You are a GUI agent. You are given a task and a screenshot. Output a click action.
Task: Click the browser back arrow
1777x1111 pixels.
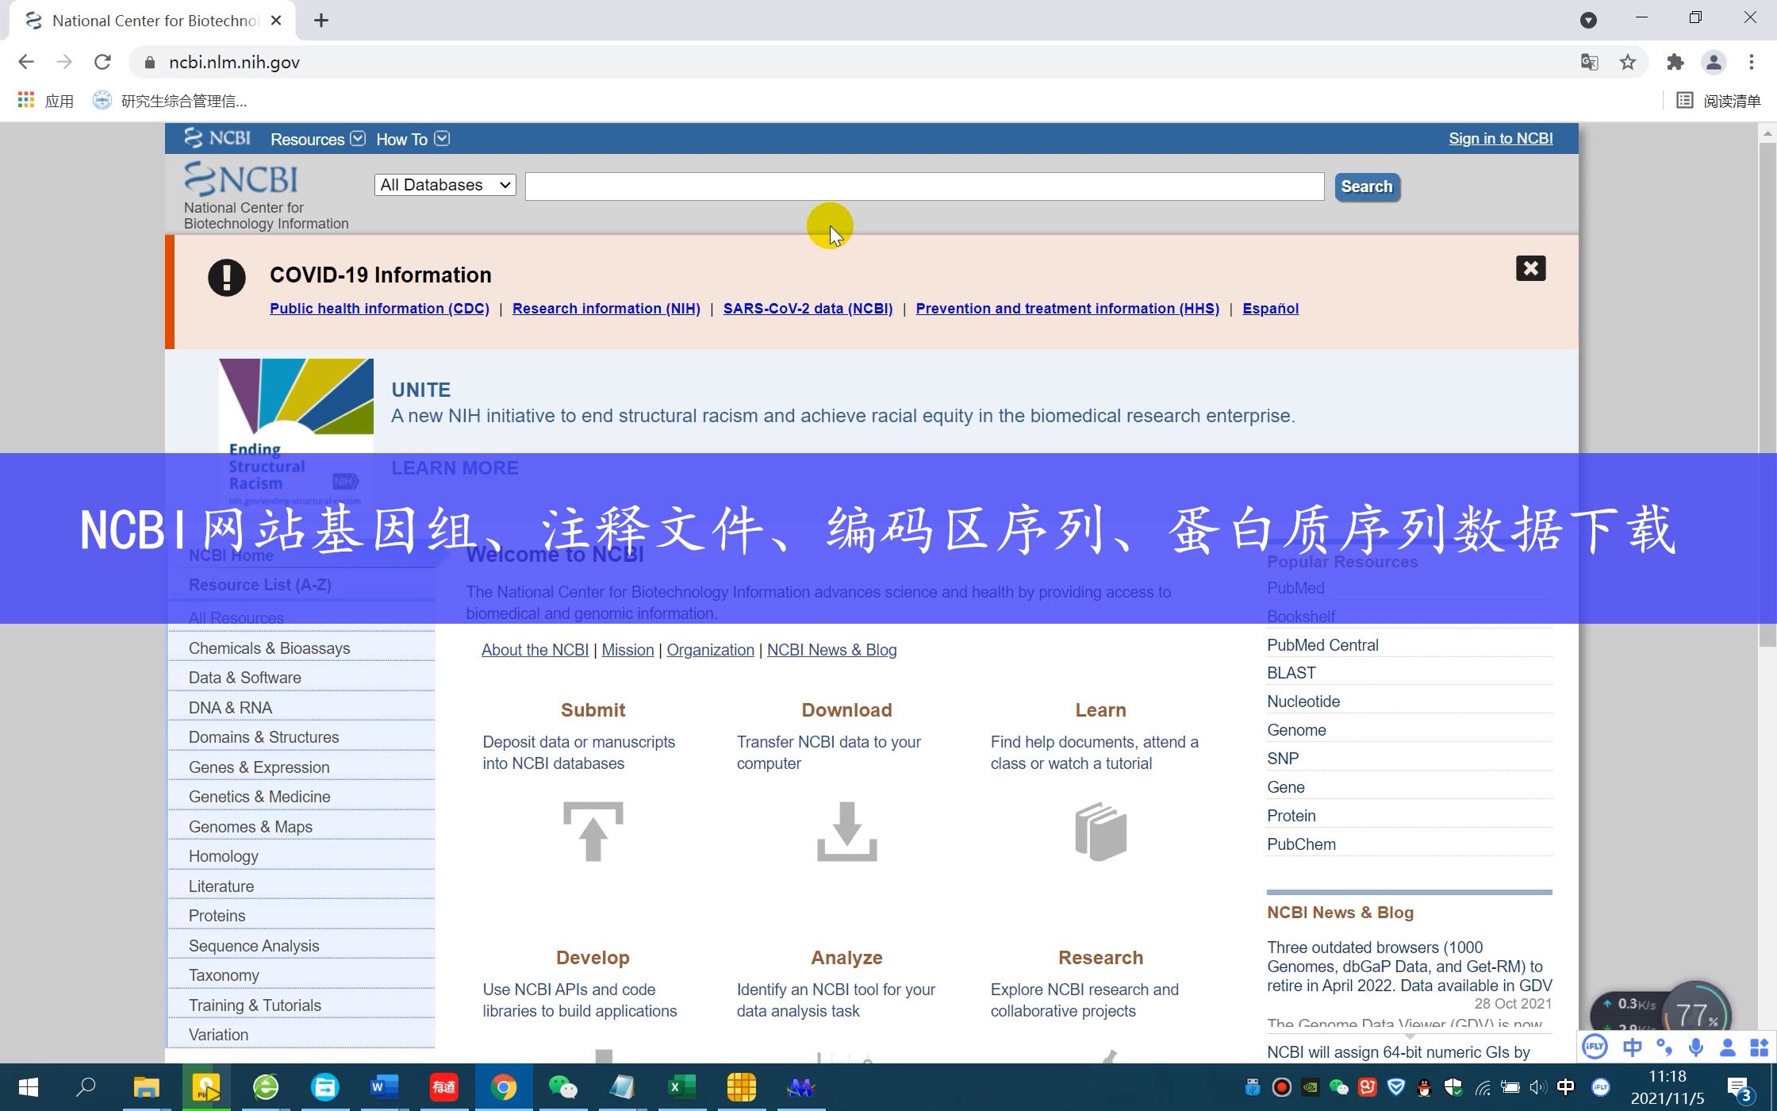tap(26, 62)
